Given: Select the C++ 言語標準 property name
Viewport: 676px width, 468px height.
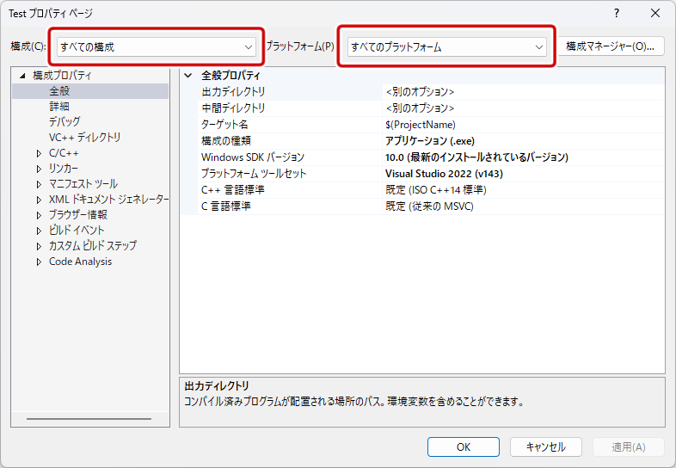Looking at the screenshot, I should pos(233,190).
